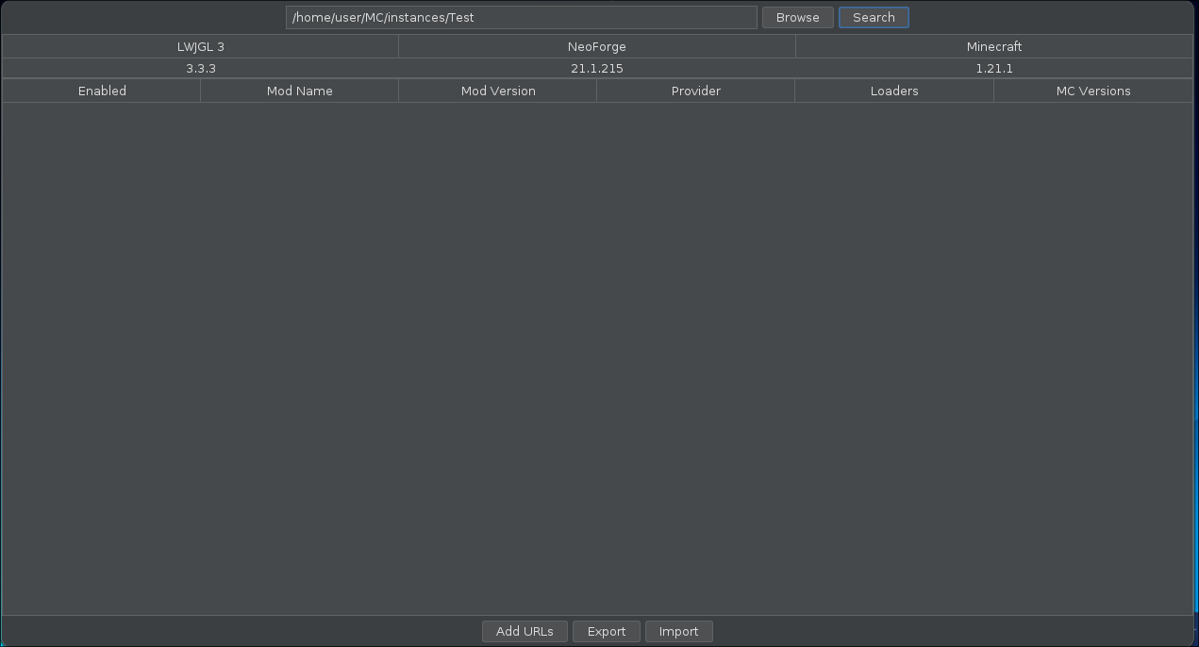Sort by the Loaders column header

pyautogui.click(x=893, y=91)
